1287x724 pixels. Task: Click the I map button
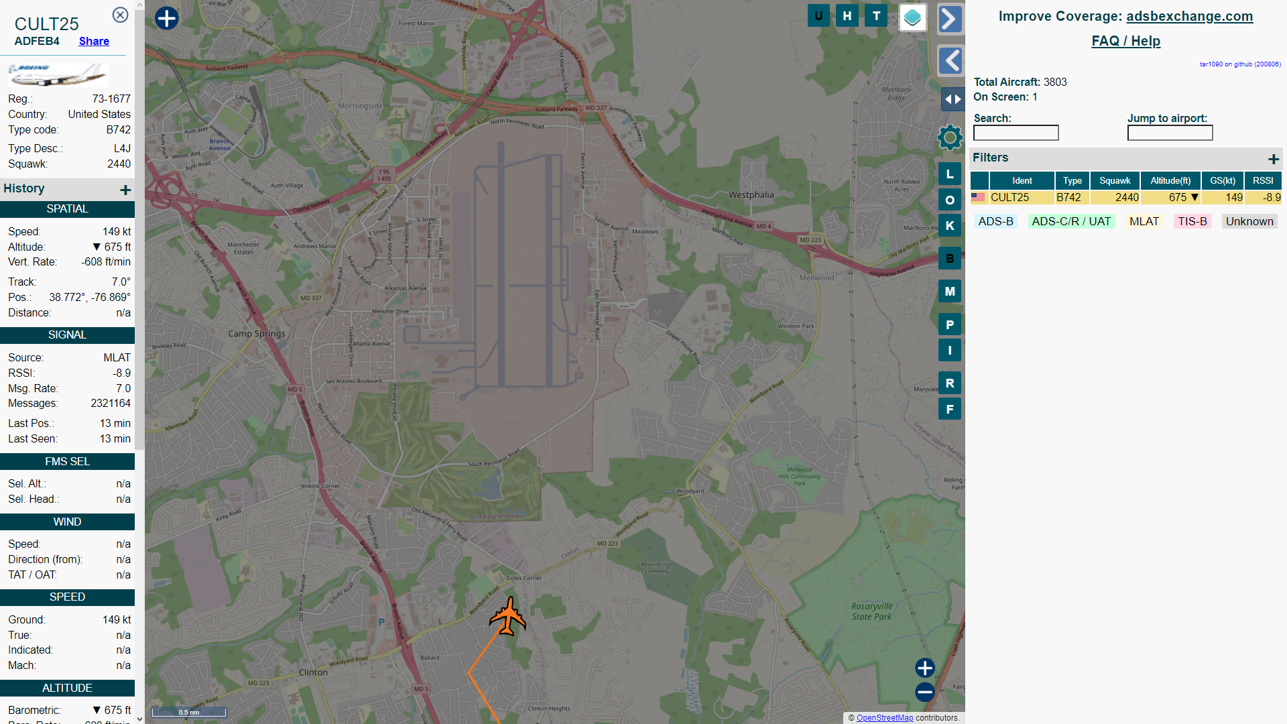tap(950, 350)
